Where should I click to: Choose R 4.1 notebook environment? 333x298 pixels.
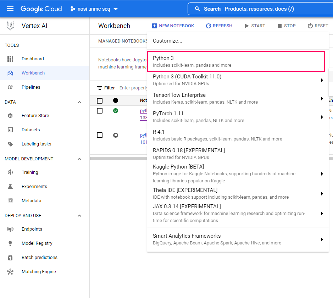click(x=238, y=135)
